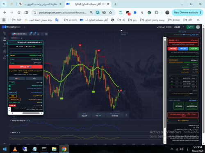Mute the active PocketOption tab audio
Viewport: 205px width, 153px height.
[x=103, y=4]
